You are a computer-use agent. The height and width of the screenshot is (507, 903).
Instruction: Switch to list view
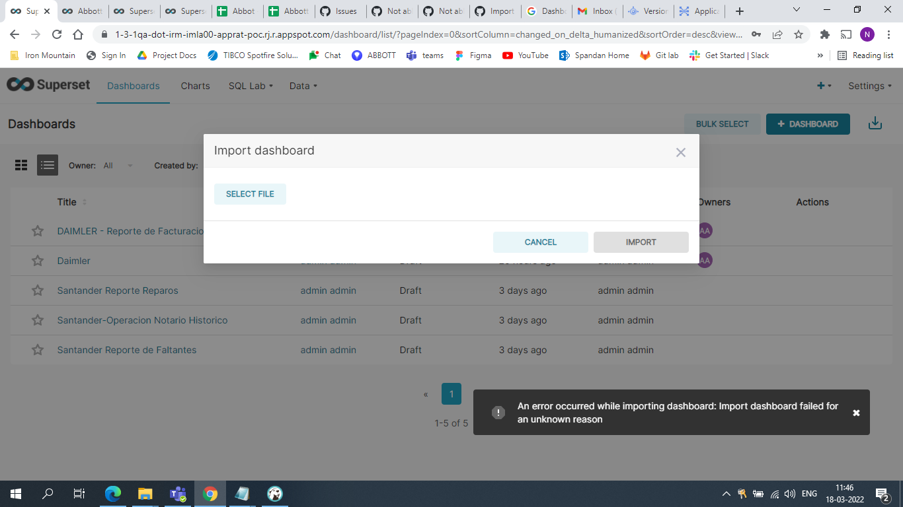48,165
